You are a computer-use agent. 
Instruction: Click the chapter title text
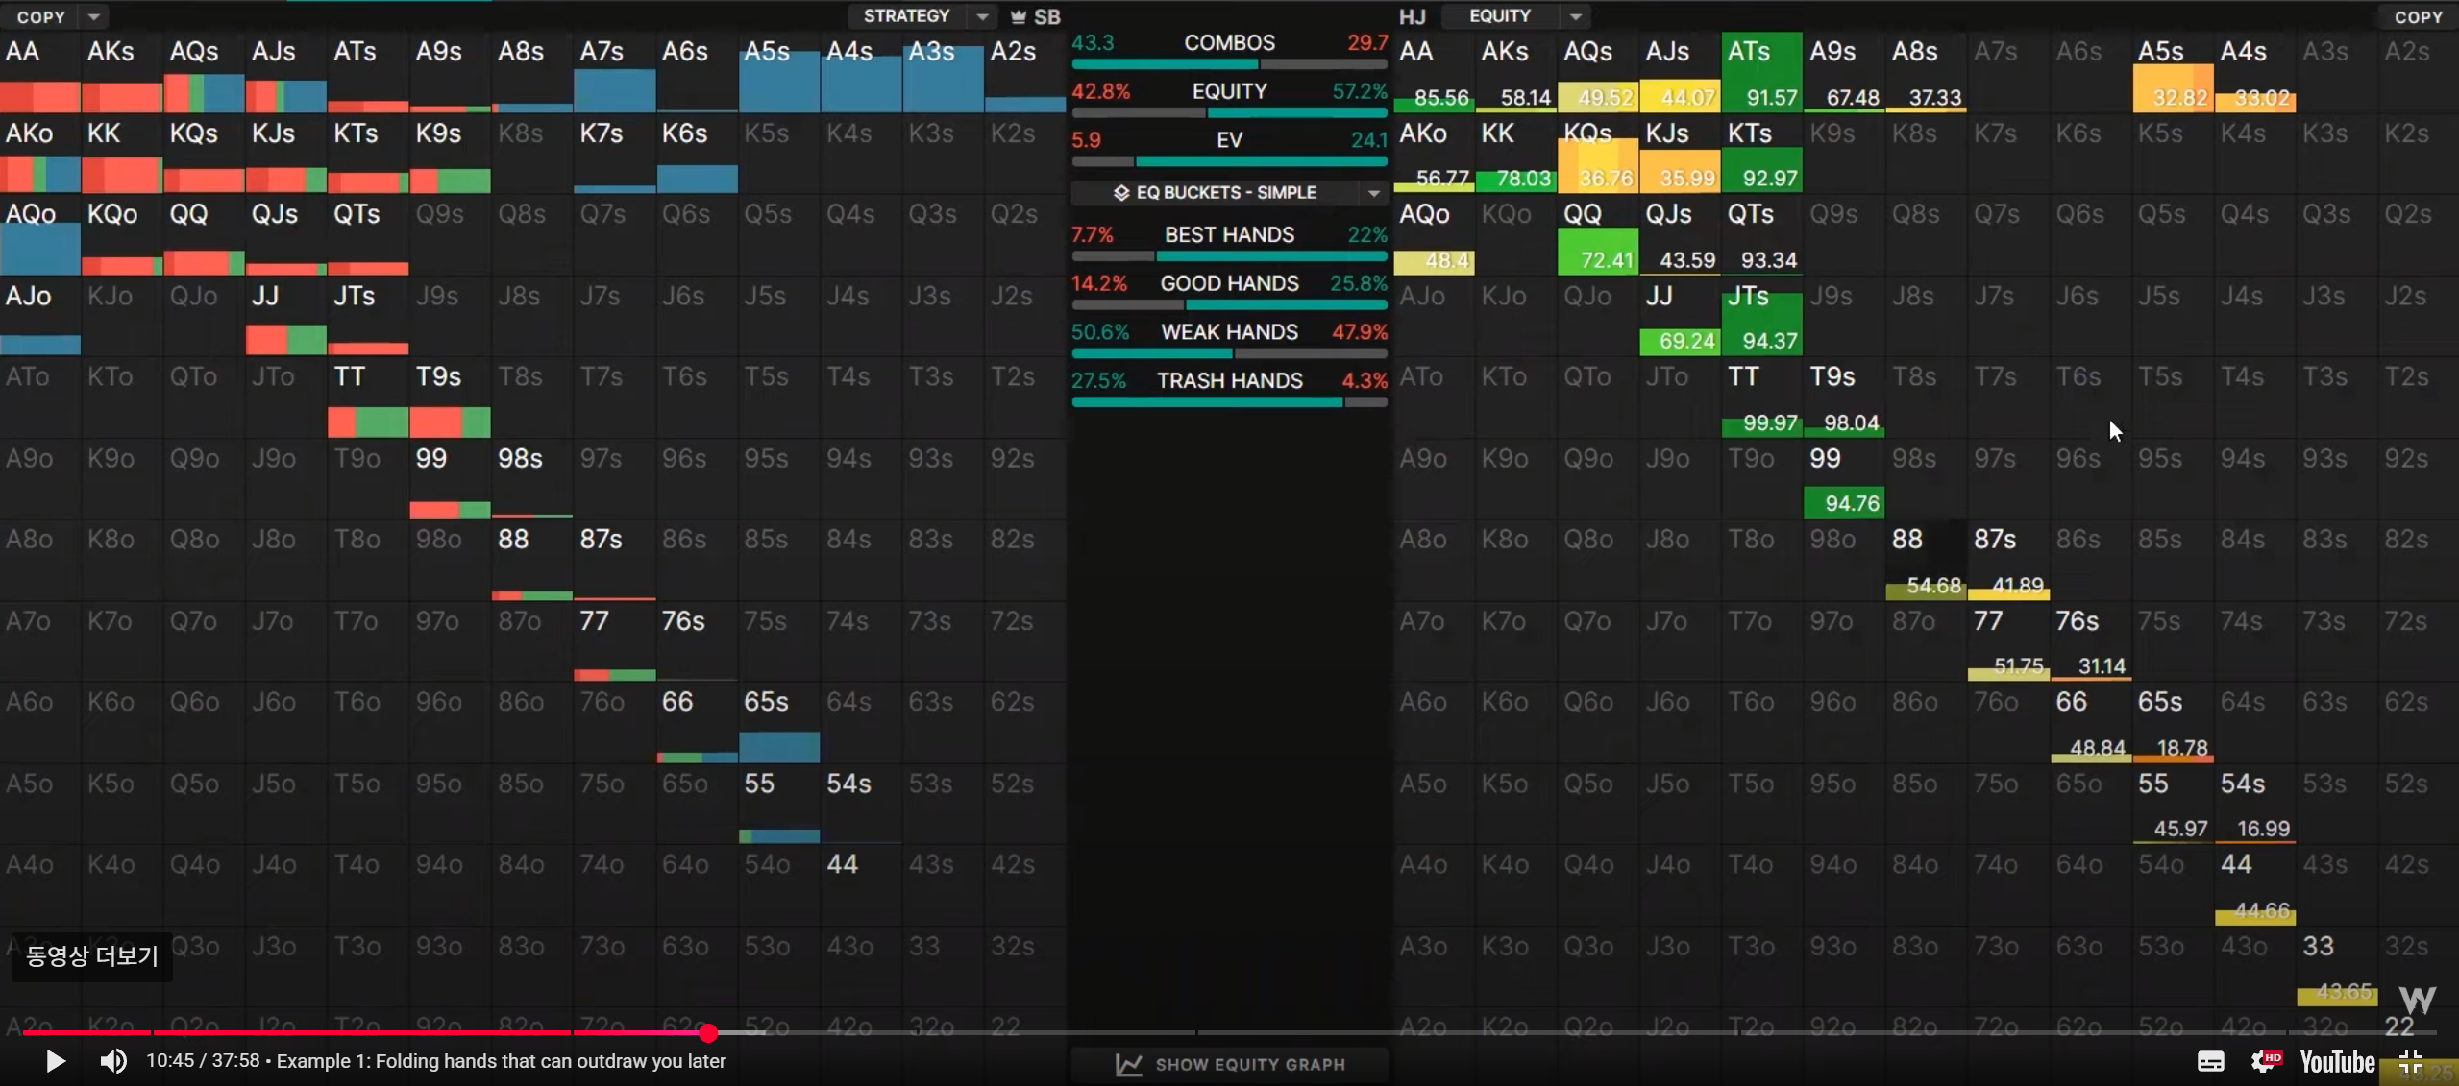point(501,1061)
